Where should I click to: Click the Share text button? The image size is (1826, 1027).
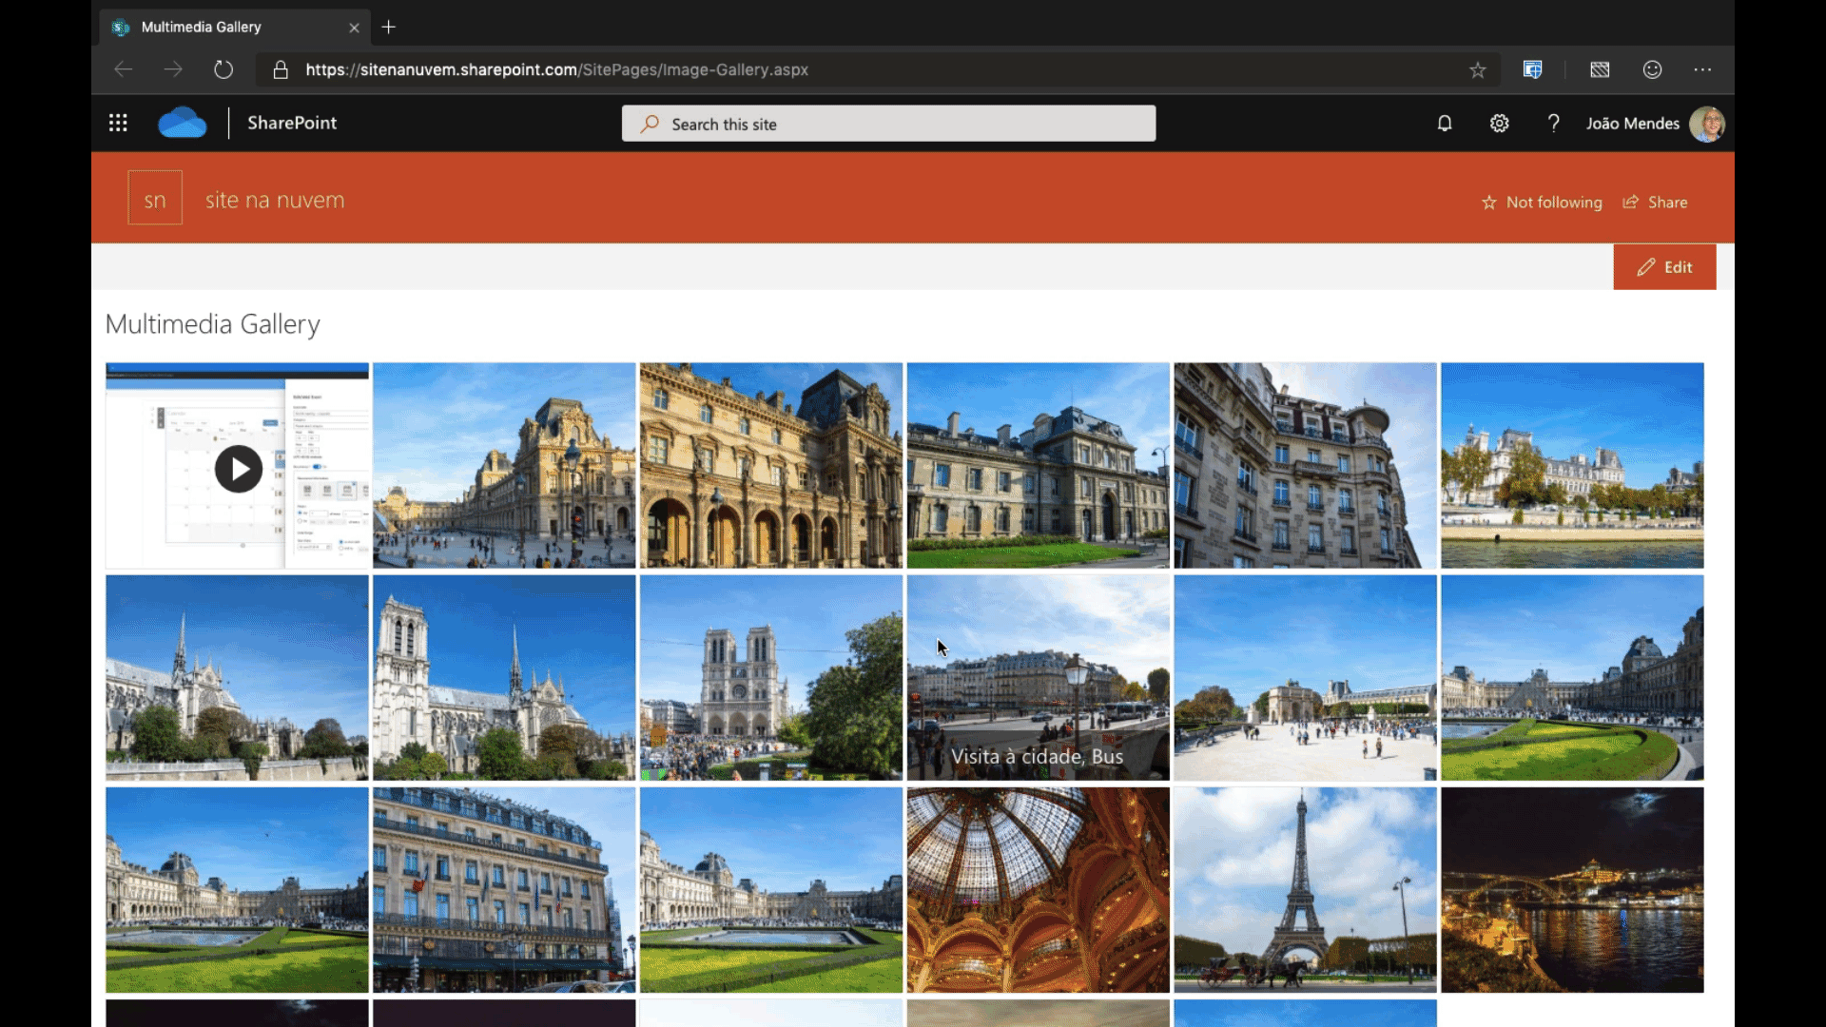pyautogui.click(x=1667, y=201)
